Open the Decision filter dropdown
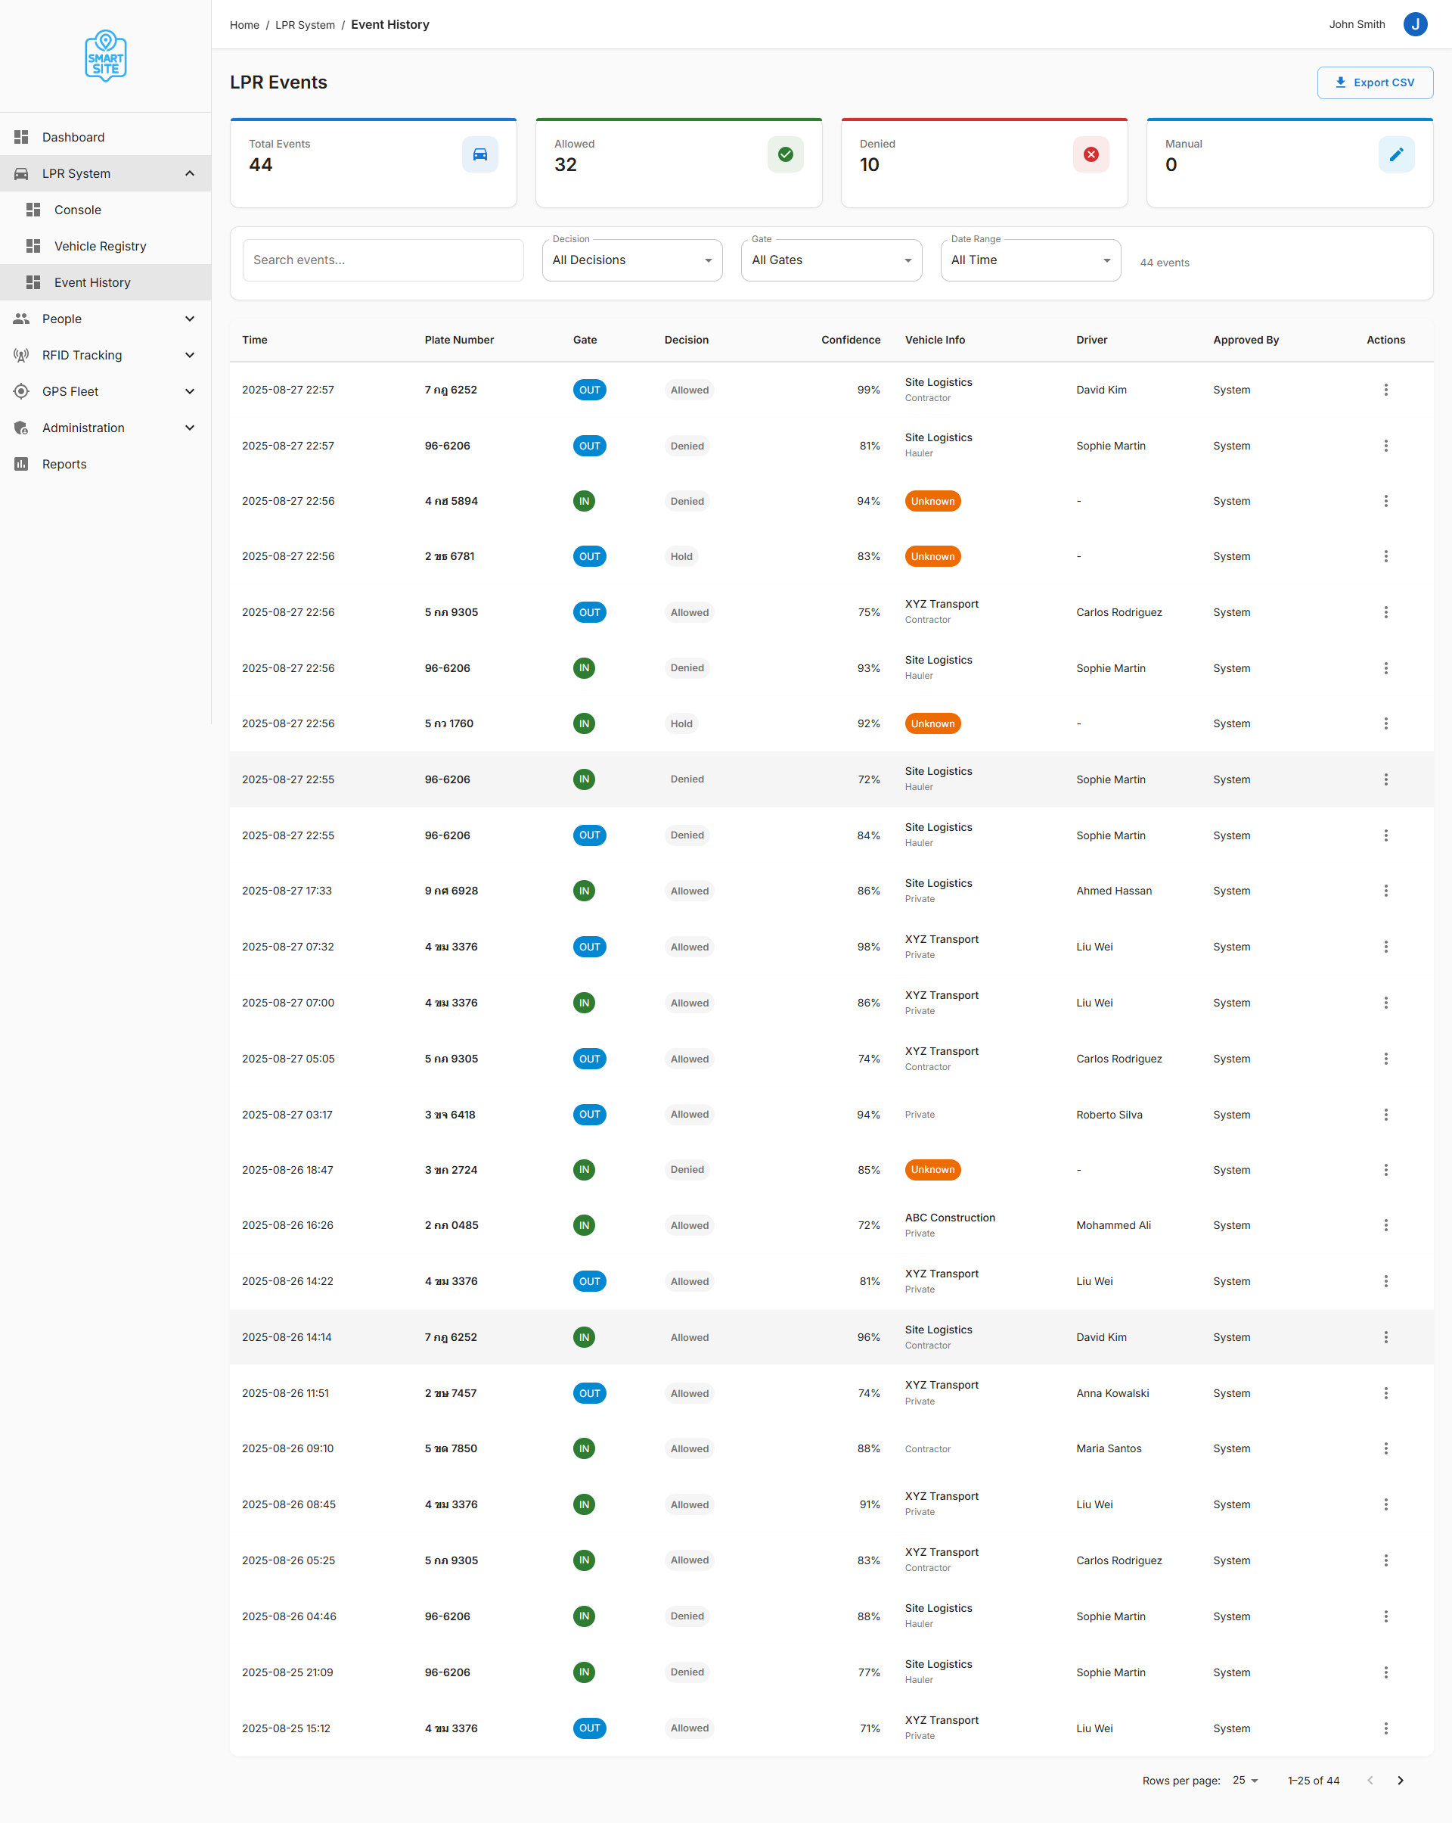The image size is (1452, 1823). tap(631, 260)
